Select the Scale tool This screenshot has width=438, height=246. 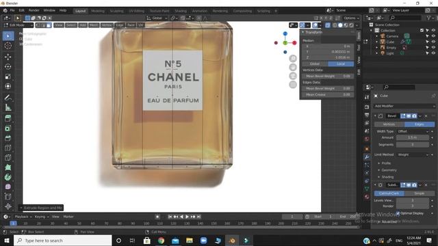[x=8, y=77]
